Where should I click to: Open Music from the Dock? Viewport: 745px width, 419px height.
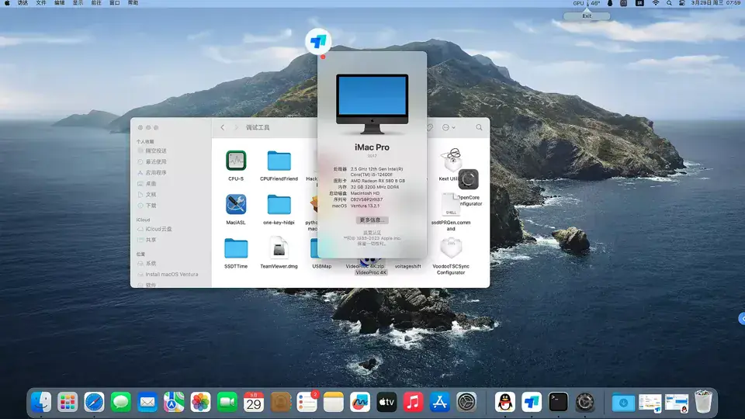[414, 403]
